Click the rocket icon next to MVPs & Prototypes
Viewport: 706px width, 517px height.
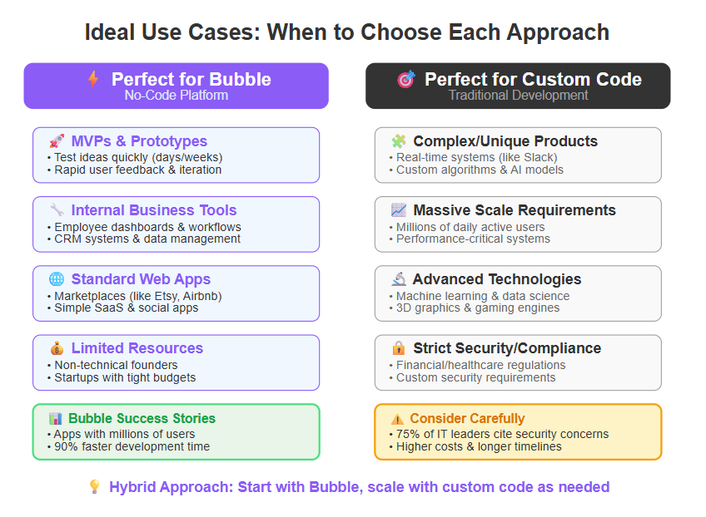(57, 141)
